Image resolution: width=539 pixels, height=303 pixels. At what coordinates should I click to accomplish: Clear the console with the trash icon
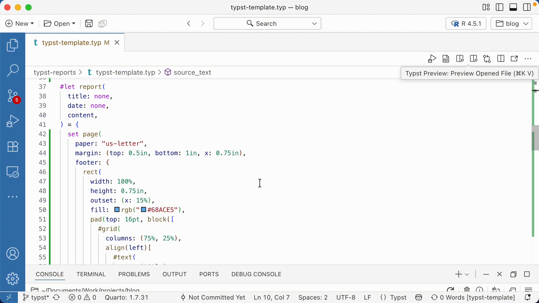tap(466, 290)
